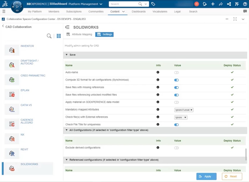Select the Settings button

coord(104,34)
